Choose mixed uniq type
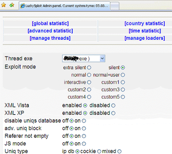 click(x=119, y=151)
